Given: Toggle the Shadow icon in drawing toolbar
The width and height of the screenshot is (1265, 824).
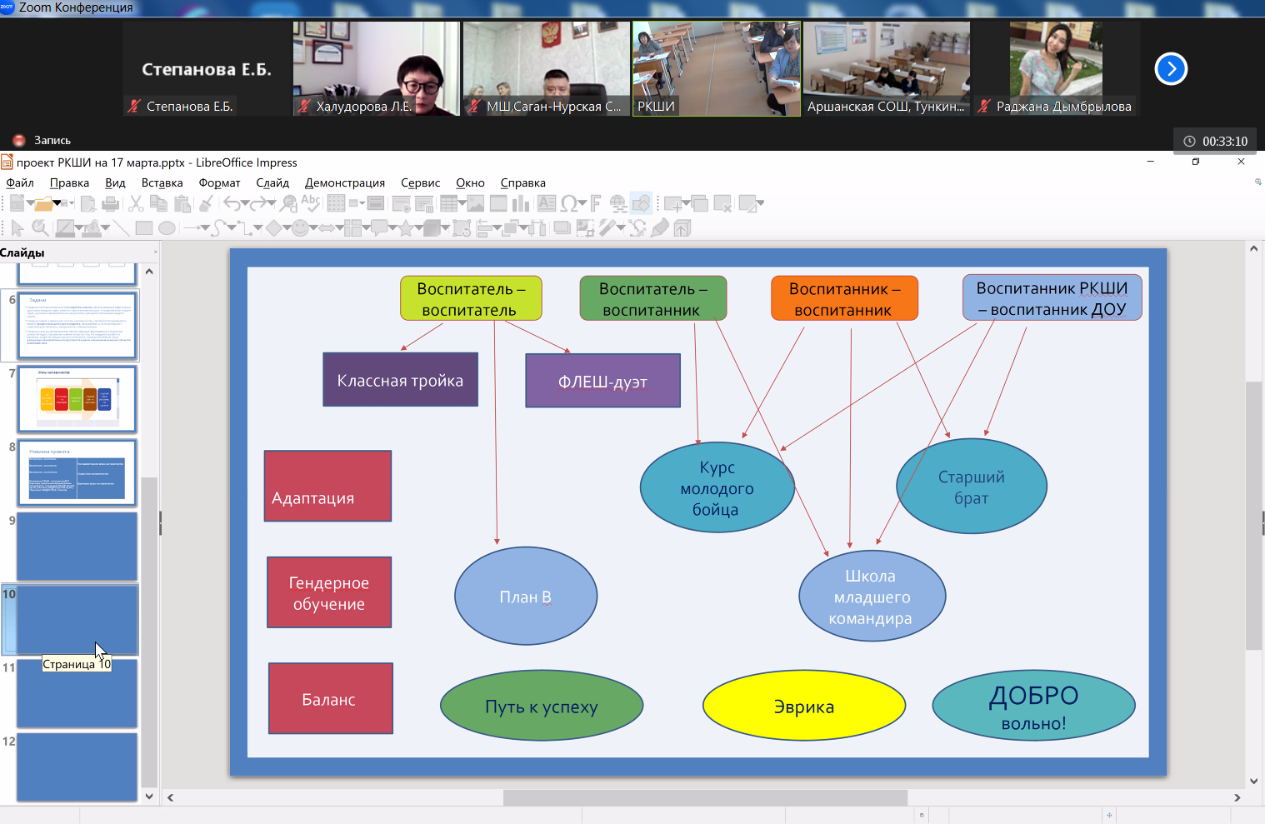Looking at the screenshot, I should [x=562, y=228].
